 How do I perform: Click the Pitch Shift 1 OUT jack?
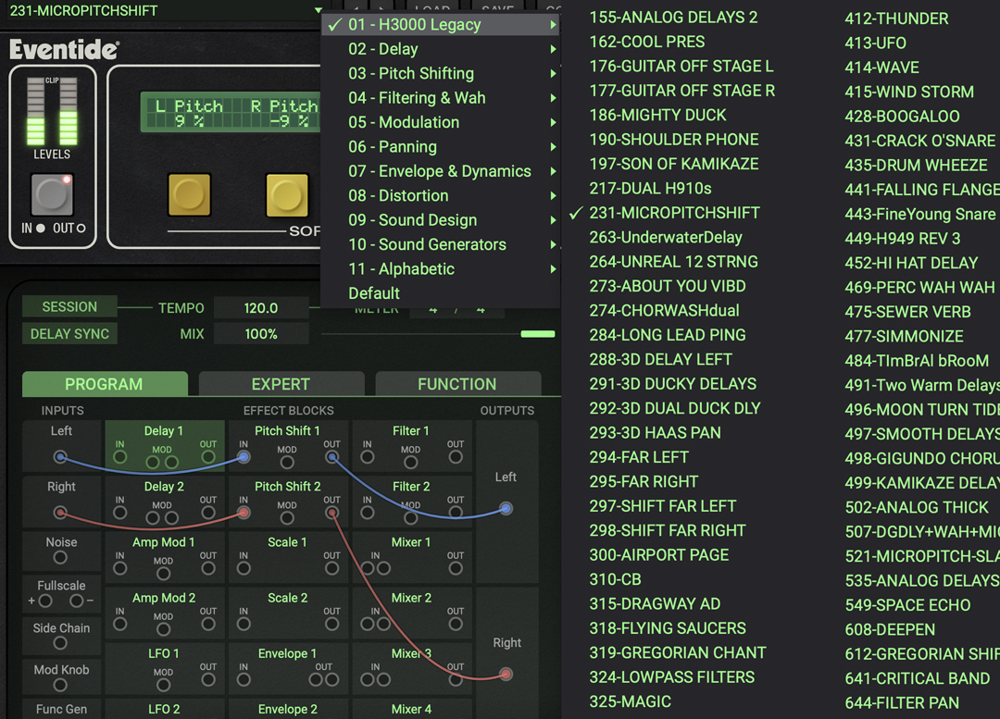tap(332, 456)
